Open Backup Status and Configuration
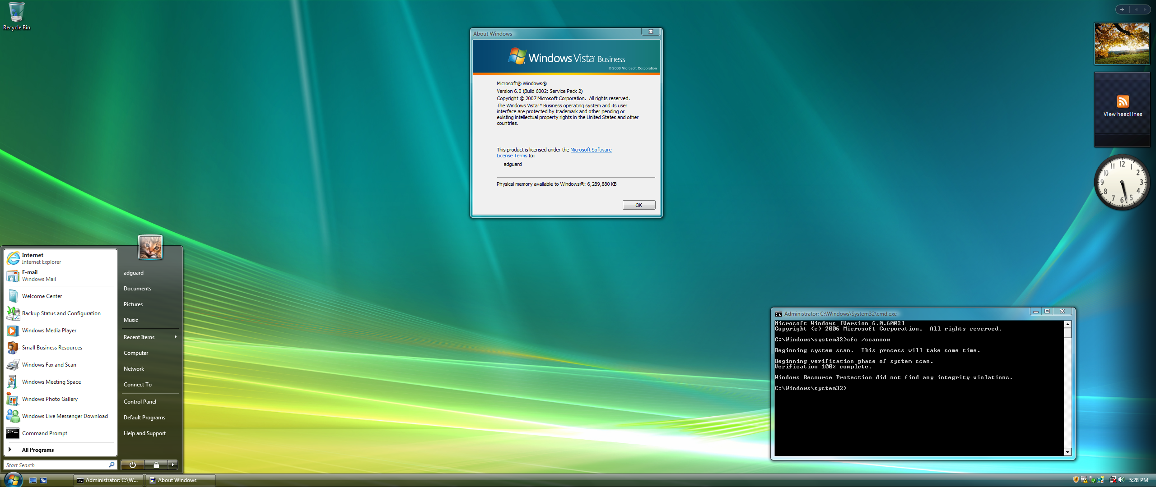This screenshot has height=487, width=1156. (61, 313)
